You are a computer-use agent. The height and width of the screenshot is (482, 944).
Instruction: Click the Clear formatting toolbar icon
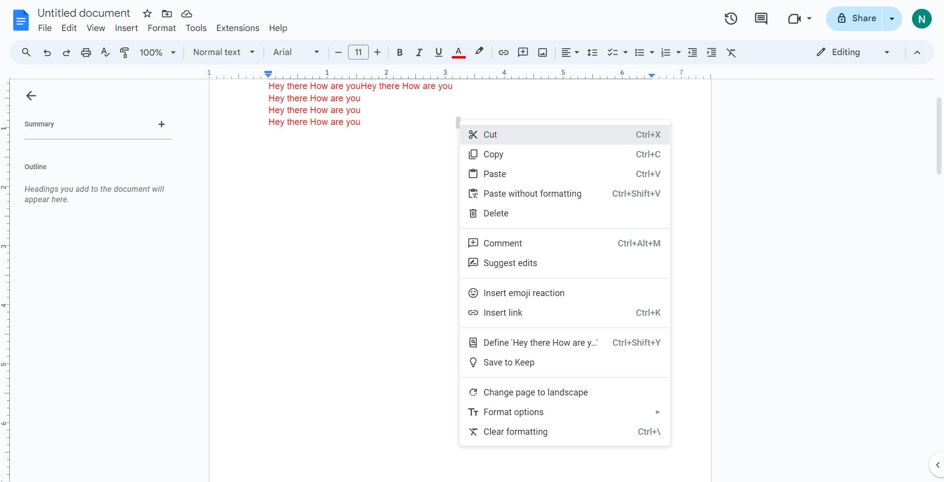(731, 53)
